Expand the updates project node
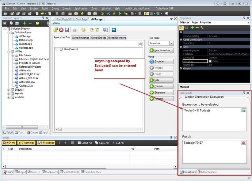 tap(8, 98)
